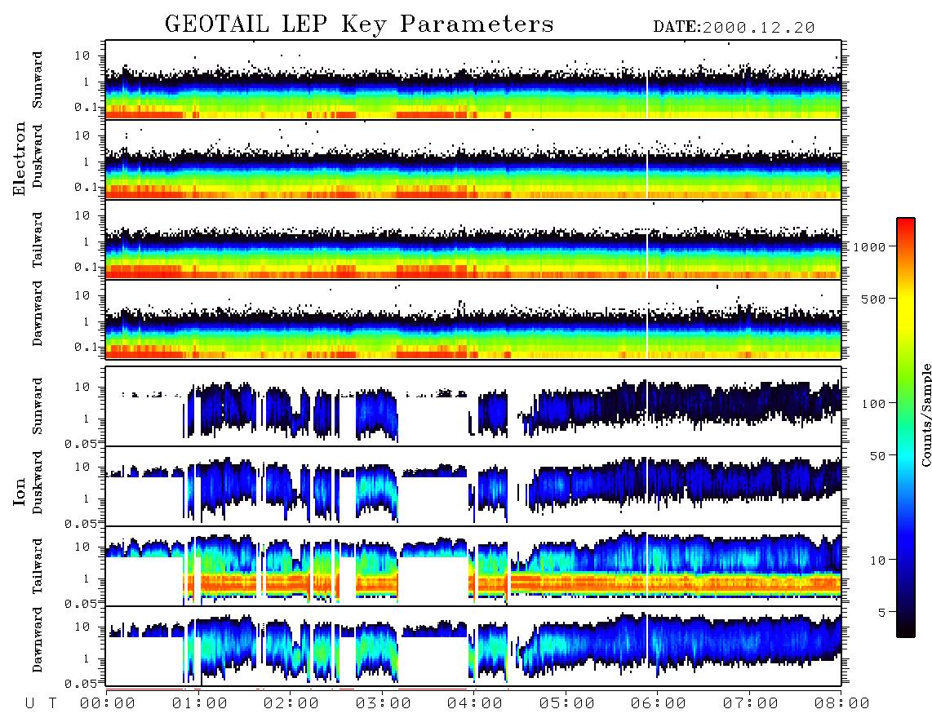
Task: Select the 06:00 time tick label
Action: point(659,704)
